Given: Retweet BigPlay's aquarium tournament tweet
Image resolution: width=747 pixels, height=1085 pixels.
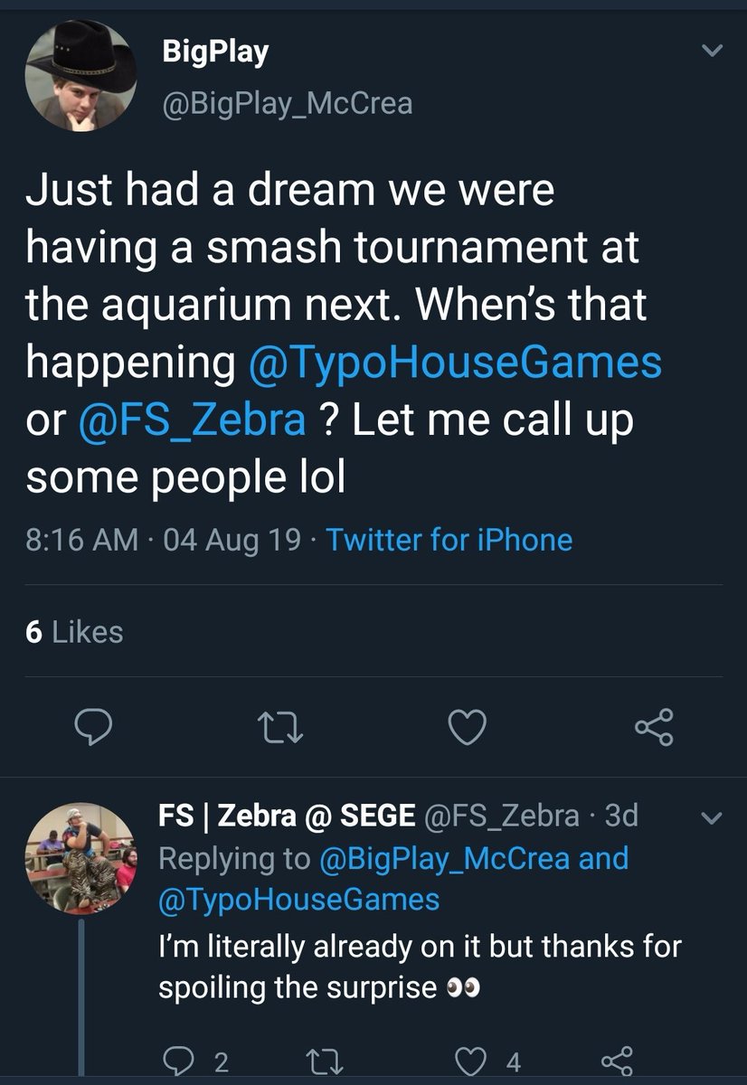Looking at the screenshot, I should (x=281, y=726).
